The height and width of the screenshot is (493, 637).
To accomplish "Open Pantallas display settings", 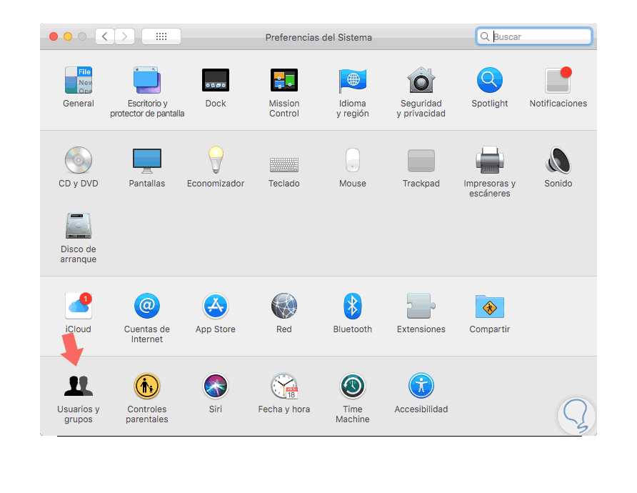I will [147, 160].
